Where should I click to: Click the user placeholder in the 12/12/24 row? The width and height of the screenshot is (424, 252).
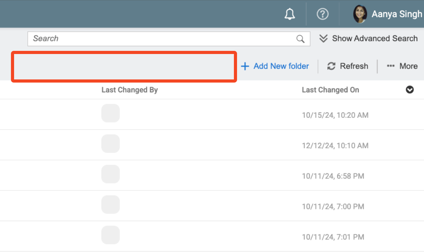[110, 144]
